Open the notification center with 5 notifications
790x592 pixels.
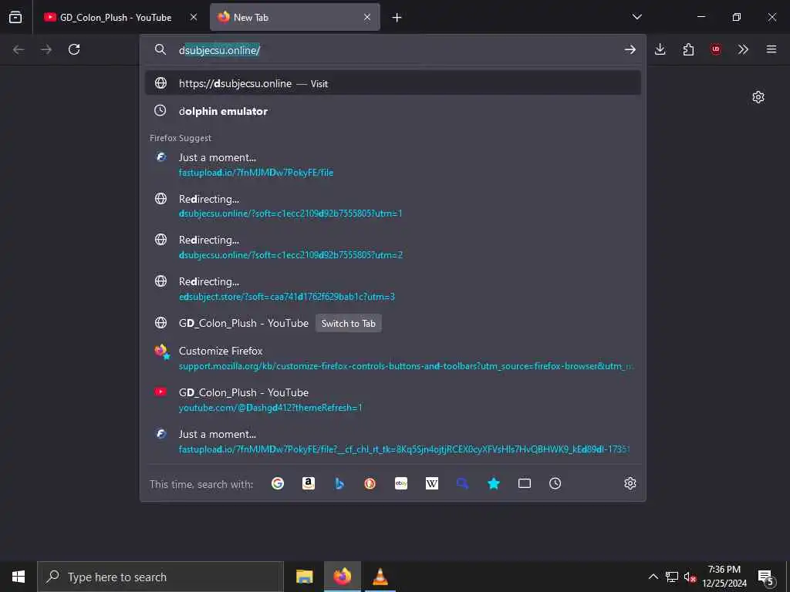pyautogui.click(x=765, y=577)
